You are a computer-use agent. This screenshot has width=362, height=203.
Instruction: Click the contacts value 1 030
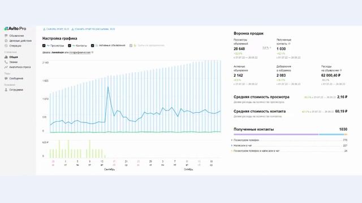click(x=281, y=49)
